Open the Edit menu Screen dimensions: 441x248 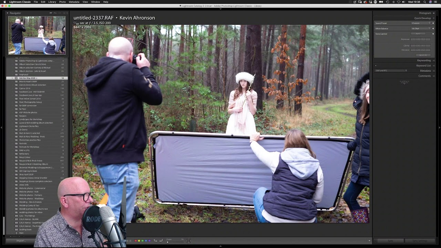[43, 2]
